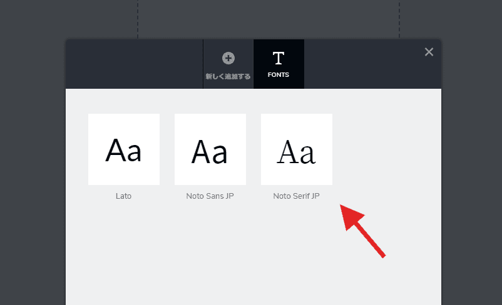
Task: Click the Lato font name label
Action: point(123,196)
